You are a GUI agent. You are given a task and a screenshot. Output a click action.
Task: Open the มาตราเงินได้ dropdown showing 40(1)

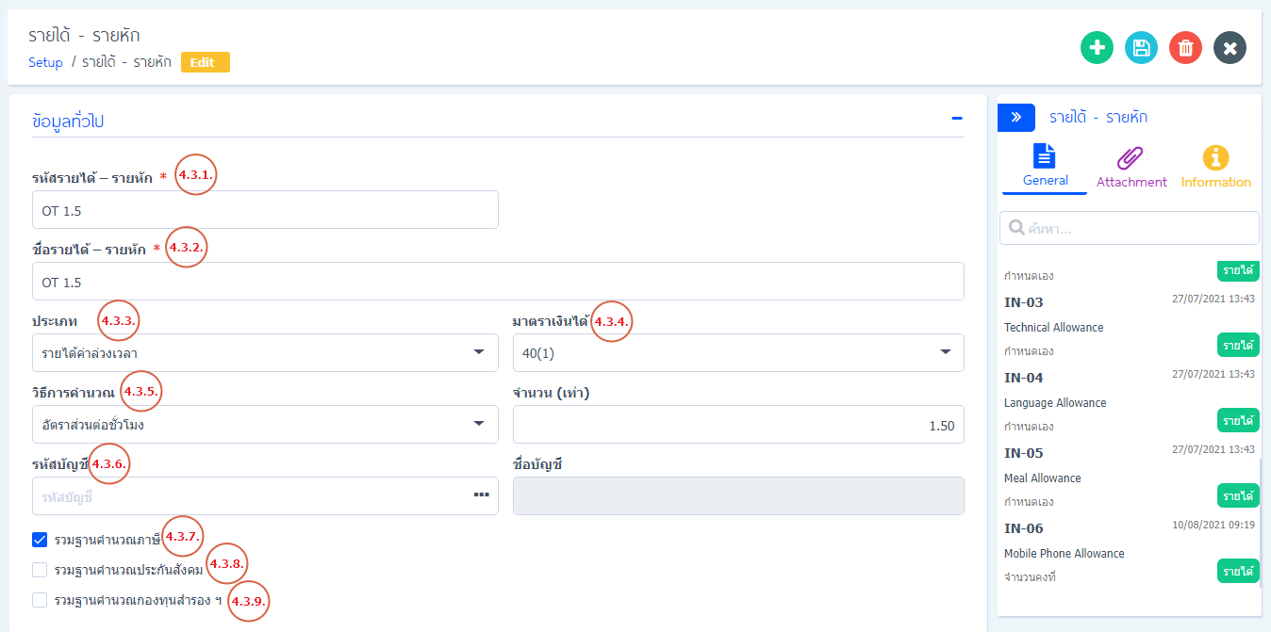click(737, 353)
